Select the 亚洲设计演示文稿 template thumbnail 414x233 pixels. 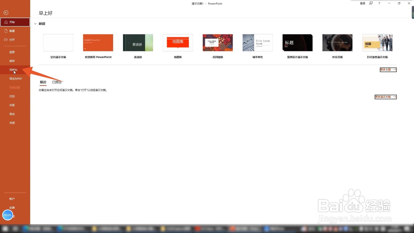coord(297,43)
